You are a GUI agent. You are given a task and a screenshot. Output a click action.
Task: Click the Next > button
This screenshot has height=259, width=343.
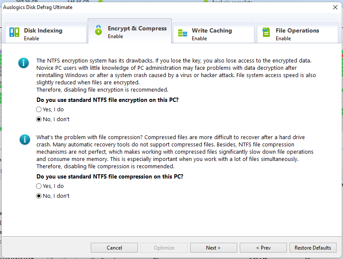pyautogui.click(x=213, y=248)
